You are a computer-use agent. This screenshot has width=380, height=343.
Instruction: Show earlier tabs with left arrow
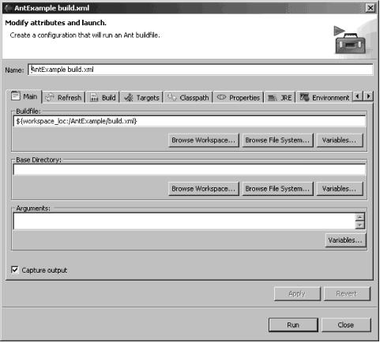(x=357, y=96)
